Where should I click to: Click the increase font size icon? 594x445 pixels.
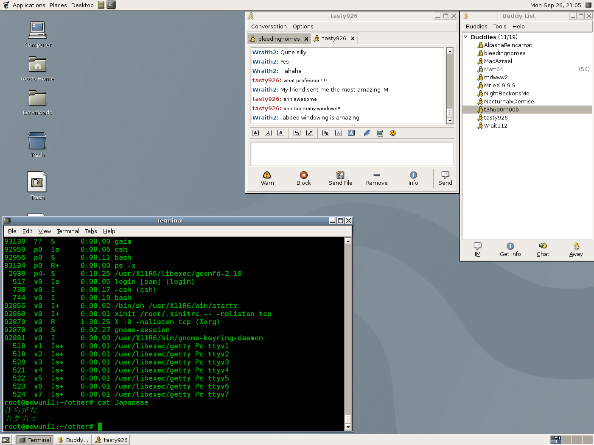tap(297, 133)
